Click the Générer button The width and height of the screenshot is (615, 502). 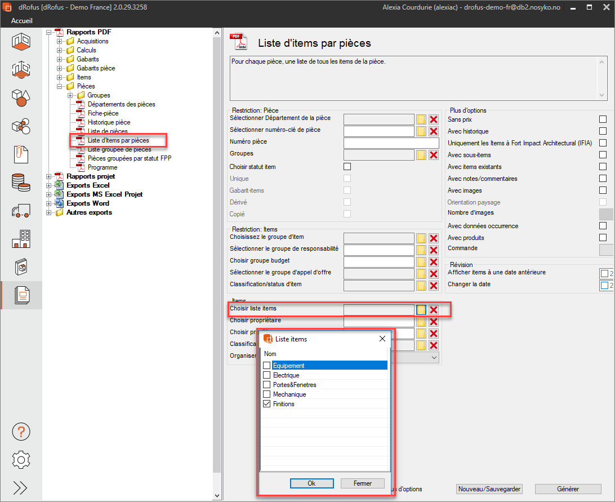point(568,489)
